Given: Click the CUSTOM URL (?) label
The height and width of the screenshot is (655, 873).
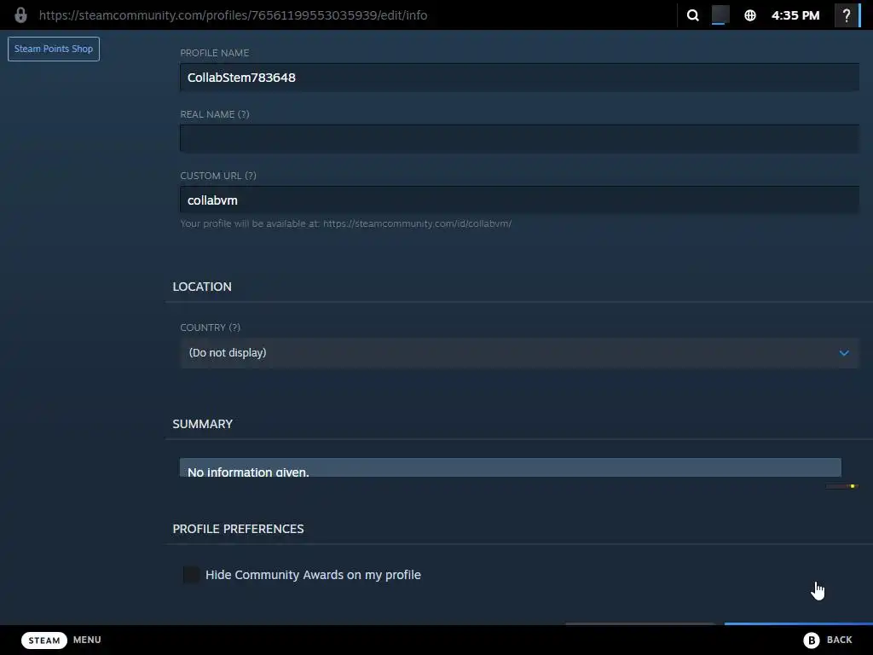Looking at the screenshot, I should [x=218, y=176].
